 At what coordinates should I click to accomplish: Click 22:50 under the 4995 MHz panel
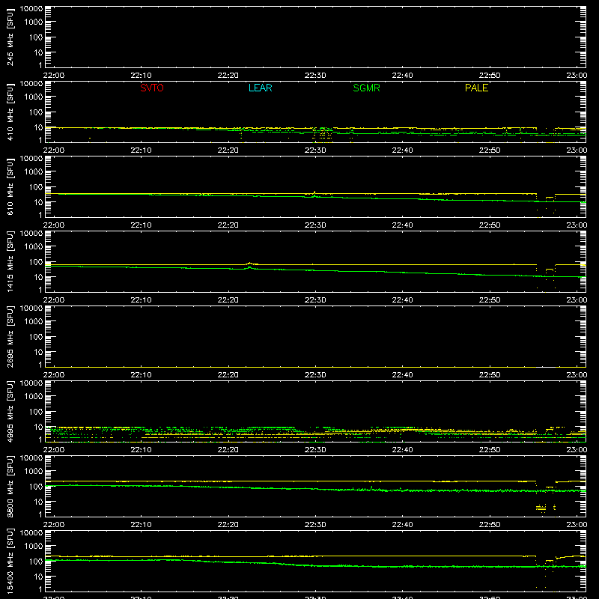pyautogui.click(x=490, y=450)
